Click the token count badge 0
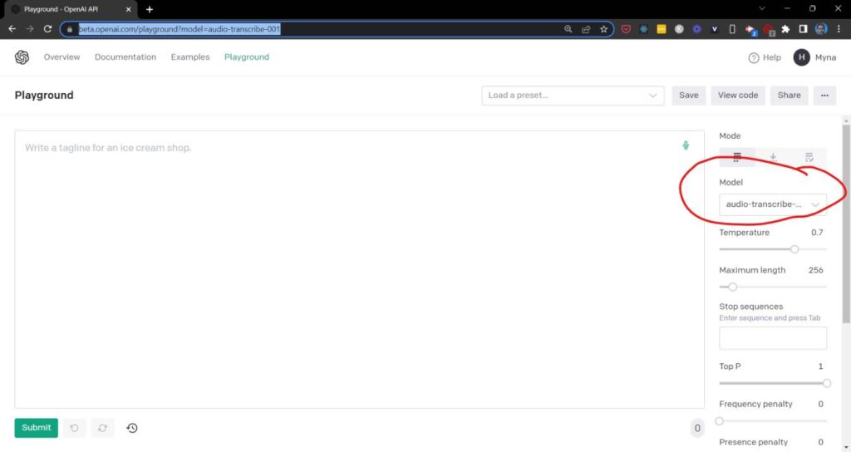Viewport: 851px width, 452px height. pyautogui.click(x=697, y=428)
